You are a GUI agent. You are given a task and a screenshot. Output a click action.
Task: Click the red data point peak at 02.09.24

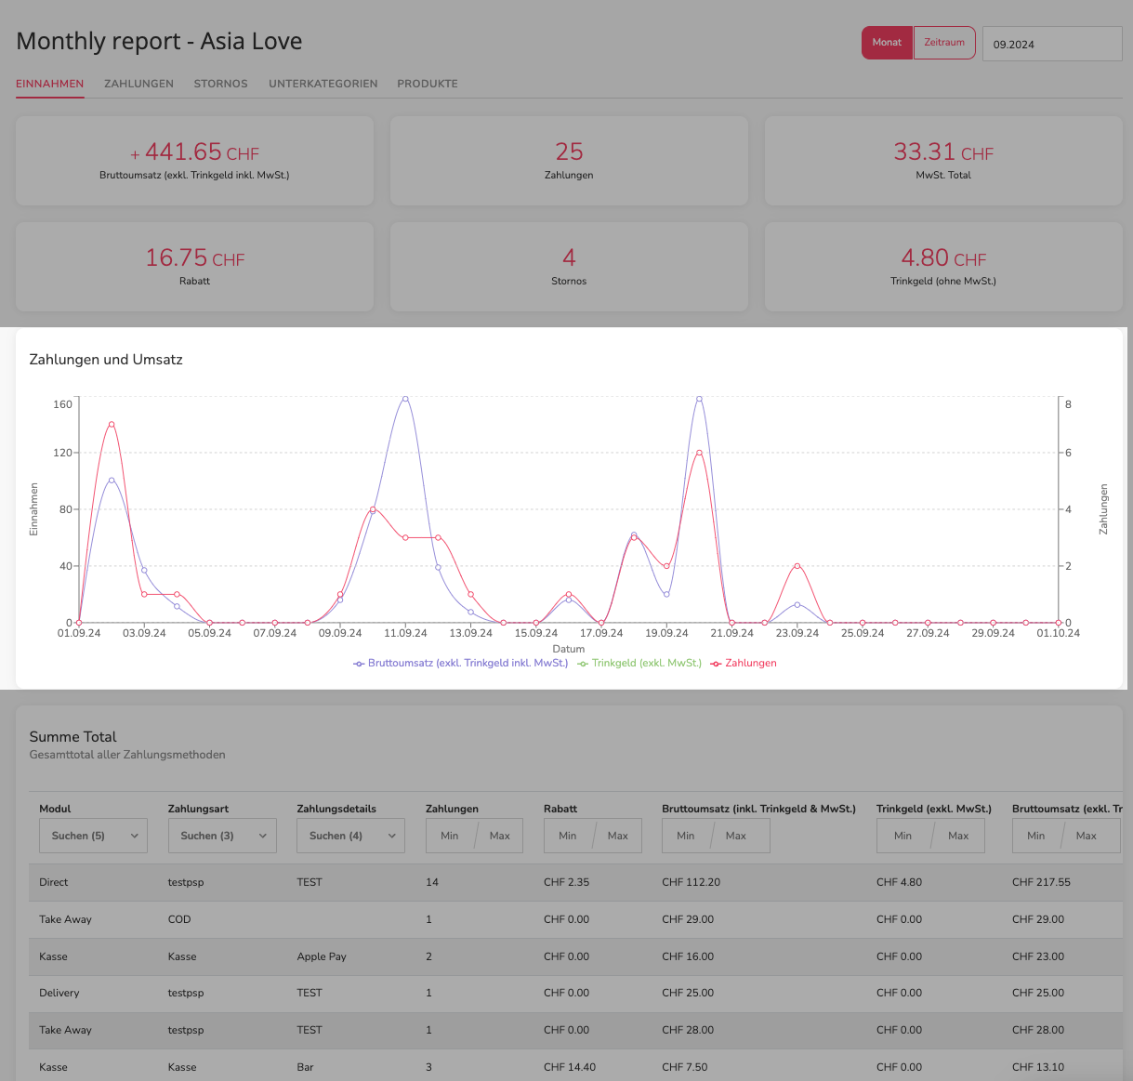pyautogui.click(x=112, y=424)
